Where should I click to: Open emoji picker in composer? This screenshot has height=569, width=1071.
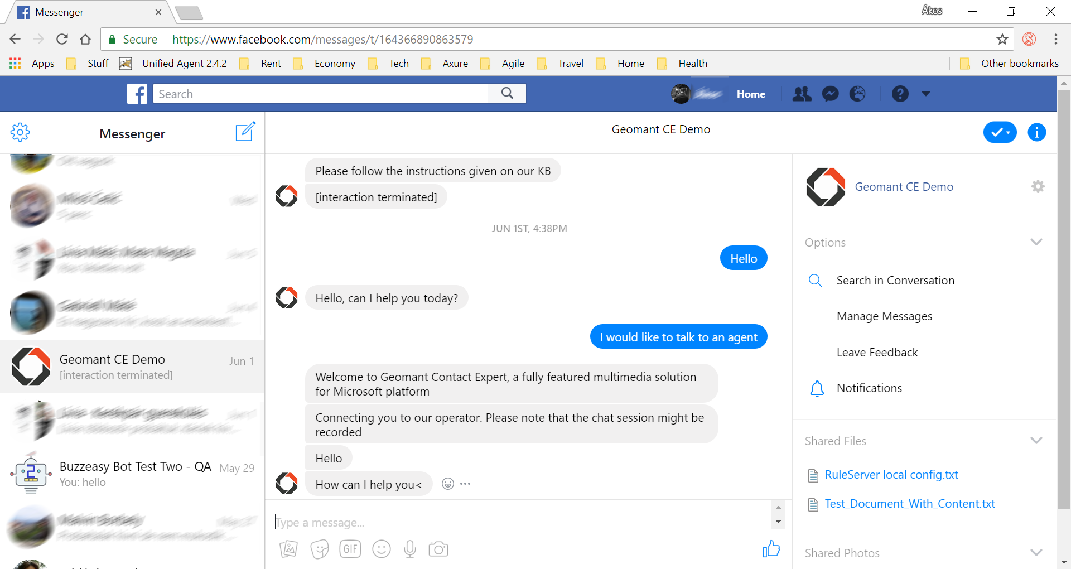[x=382, y=549]
